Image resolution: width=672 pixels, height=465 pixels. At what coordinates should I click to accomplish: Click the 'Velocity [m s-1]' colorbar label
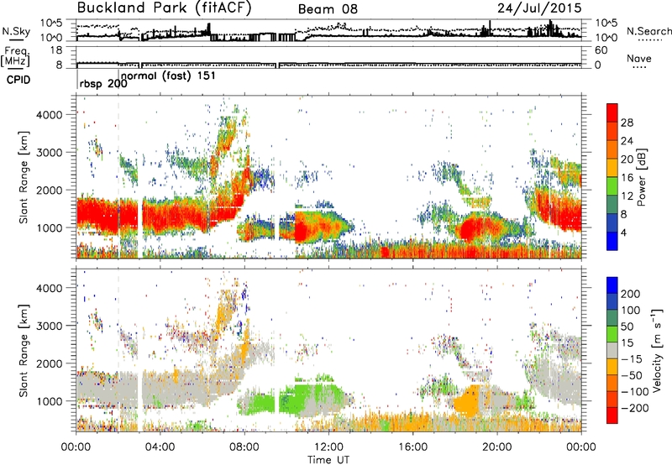click(657, 350)
